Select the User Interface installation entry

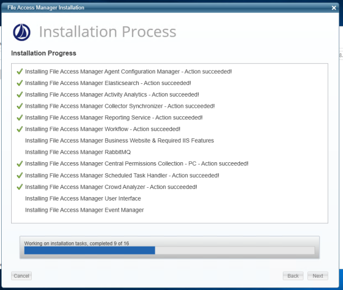pyautogui.click(x=83, y=198)
